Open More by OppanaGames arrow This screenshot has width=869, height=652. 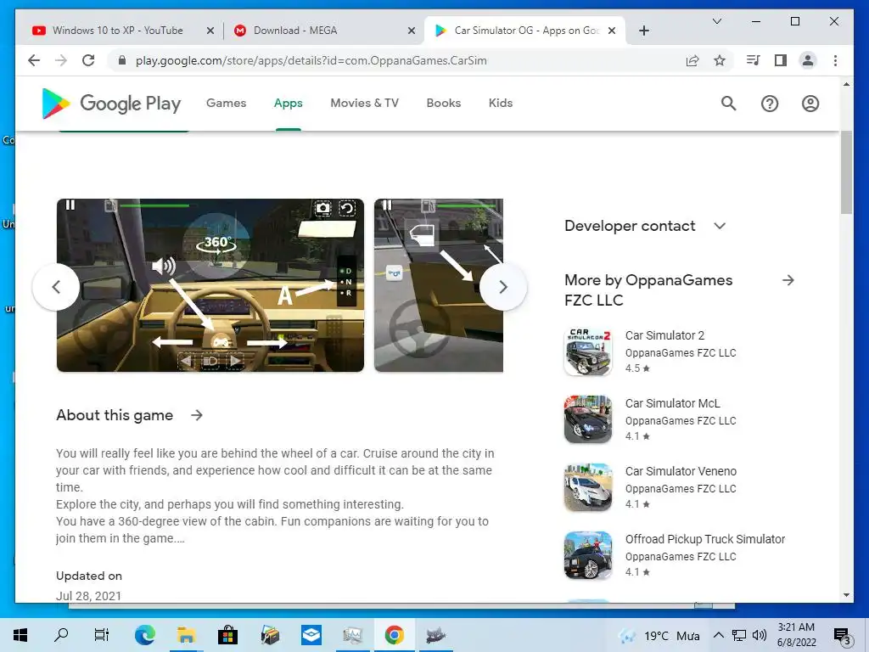click(x=788, y=280)
